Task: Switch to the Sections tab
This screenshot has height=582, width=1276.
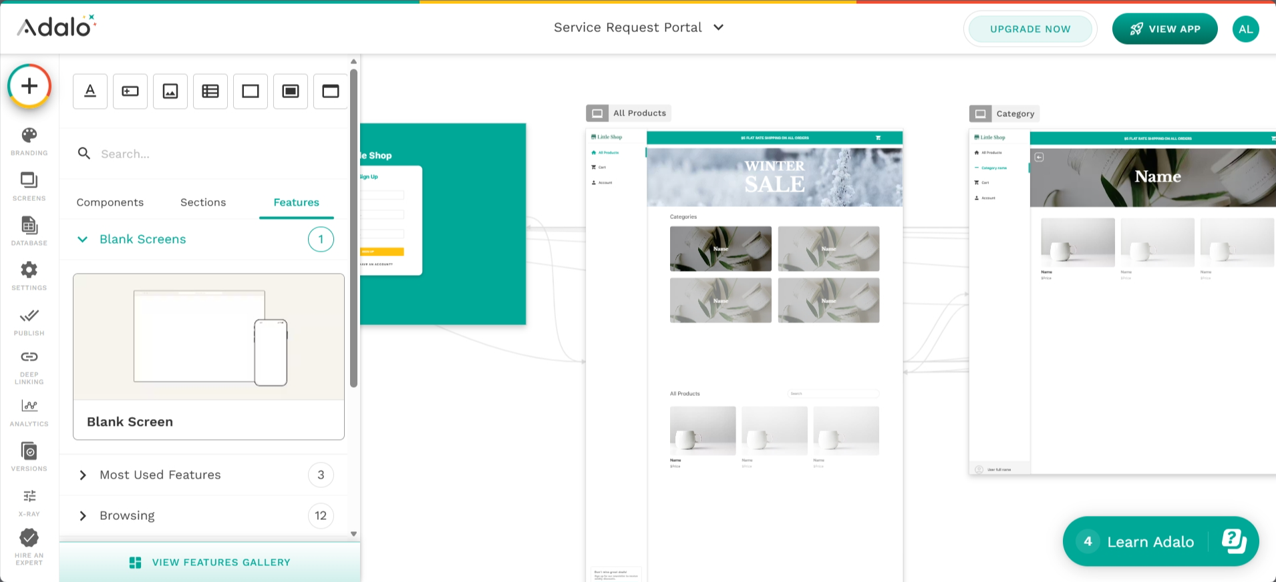Action: point(203,202)
